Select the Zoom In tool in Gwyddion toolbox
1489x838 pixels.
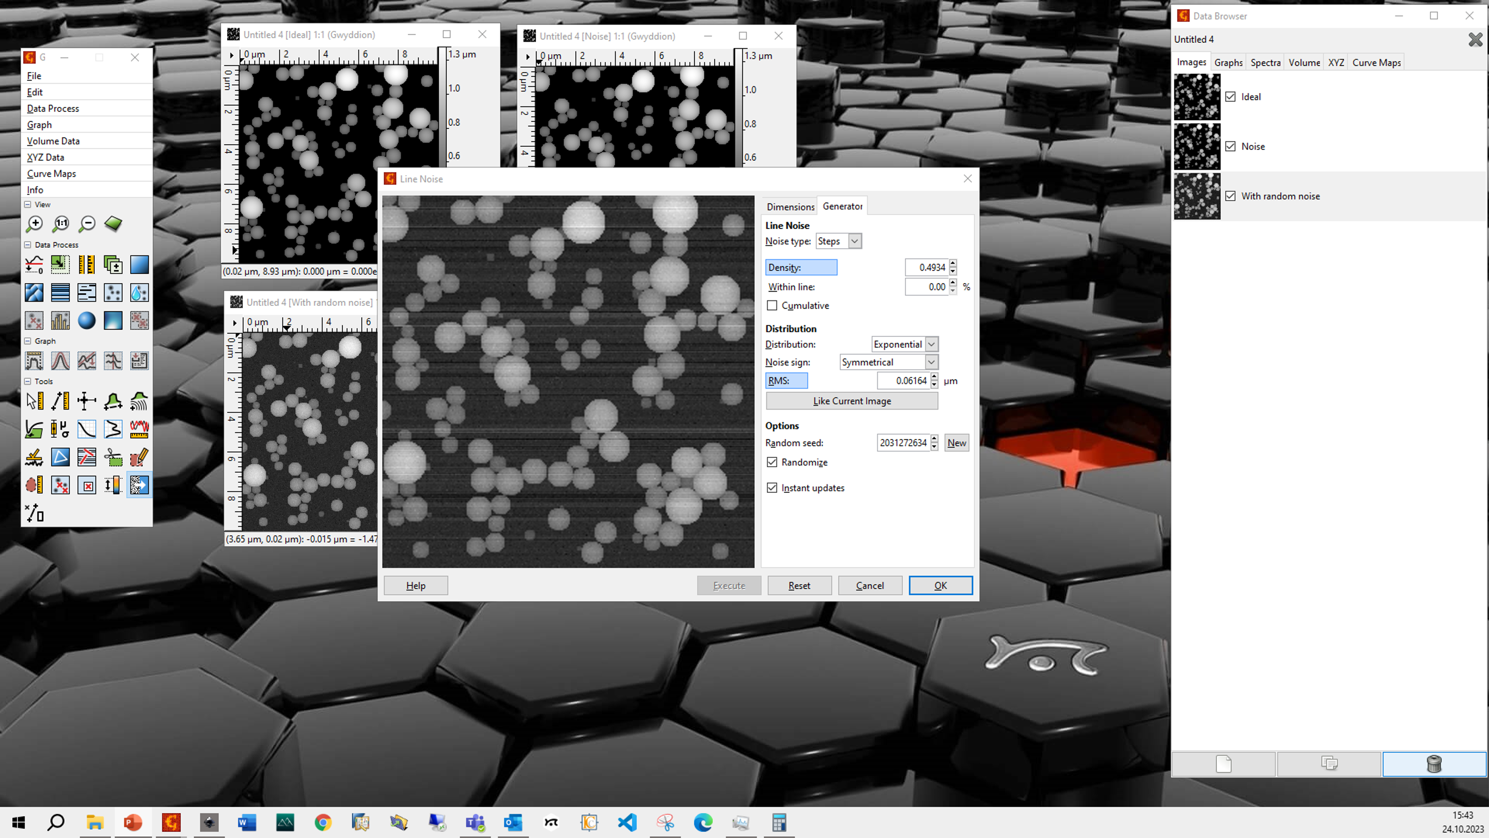[x=34, y=224]
